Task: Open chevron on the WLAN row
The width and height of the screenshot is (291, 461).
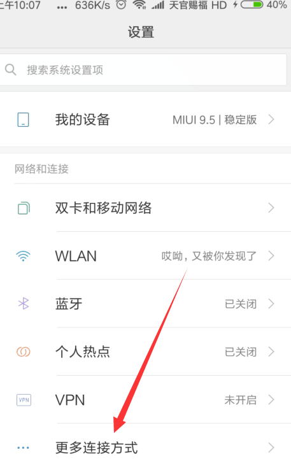Action: pyautogui.click(x=271, y=256)
